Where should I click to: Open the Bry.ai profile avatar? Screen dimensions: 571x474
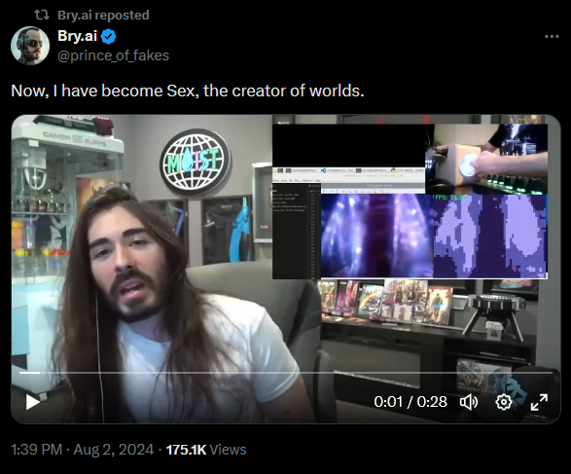point(30,46)
